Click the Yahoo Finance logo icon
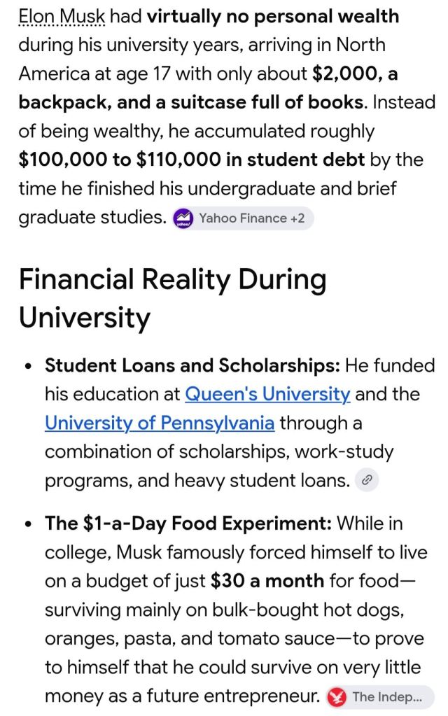The width and height of the screenshot is (448, 716). pyautogui.click(x=183, y=218)
